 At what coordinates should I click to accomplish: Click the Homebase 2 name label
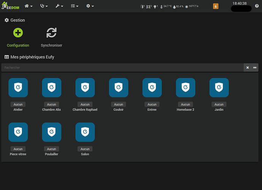[x=186, y=110]
